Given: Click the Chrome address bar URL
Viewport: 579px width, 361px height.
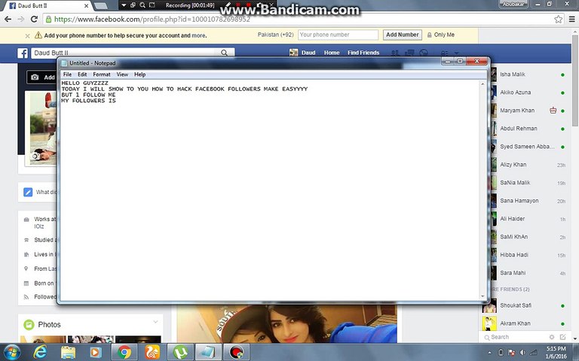Looking at the screenshot, I should (x=152, y=19).
